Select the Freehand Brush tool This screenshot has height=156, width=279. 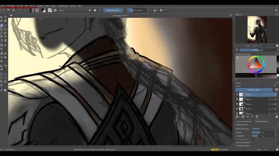[1, 25]
